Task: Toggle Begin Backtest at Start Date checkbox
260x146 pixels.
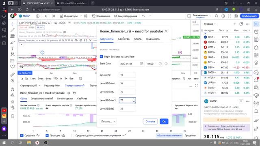Action: click(x=101, y=57)
